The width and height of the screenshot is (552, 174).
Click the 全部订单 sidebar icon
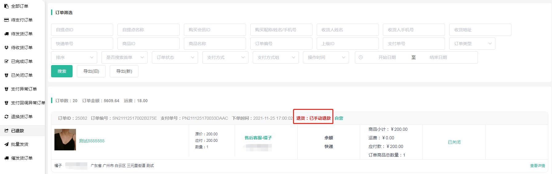click(x=6, y=6)
